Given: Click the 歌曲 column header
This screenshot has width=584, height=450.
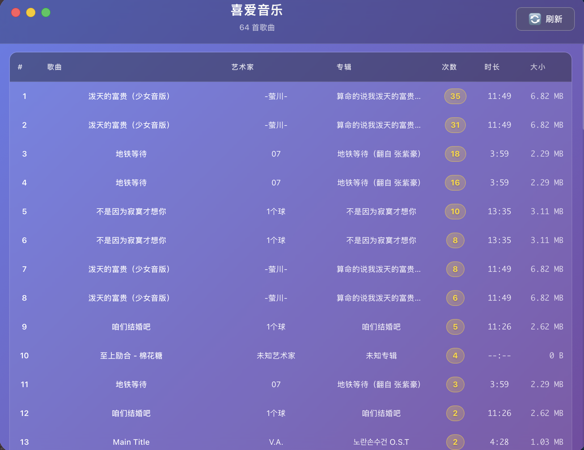Looking at the screenshot, I should click(x=54, y=67).
